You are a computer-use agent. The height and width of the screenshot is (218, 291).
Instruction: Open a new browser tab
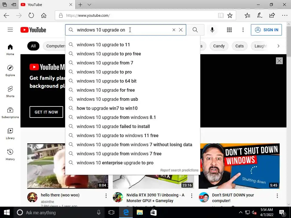click(x=80, y=5)
